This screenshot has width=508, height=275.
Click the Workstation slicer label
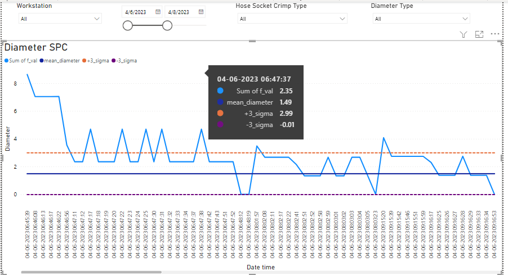point(34,6)
